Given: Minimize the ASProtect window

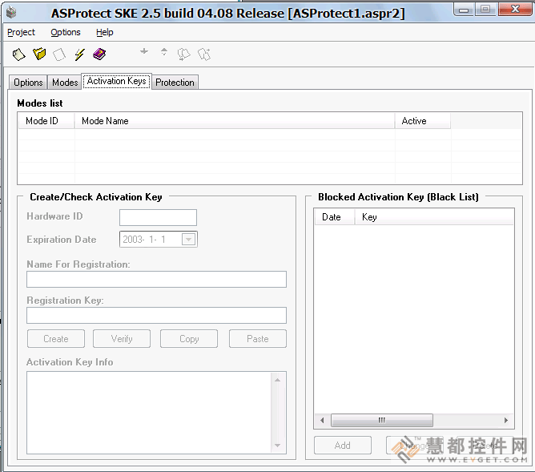Looking at the screenshot, I should coord(464,9).
